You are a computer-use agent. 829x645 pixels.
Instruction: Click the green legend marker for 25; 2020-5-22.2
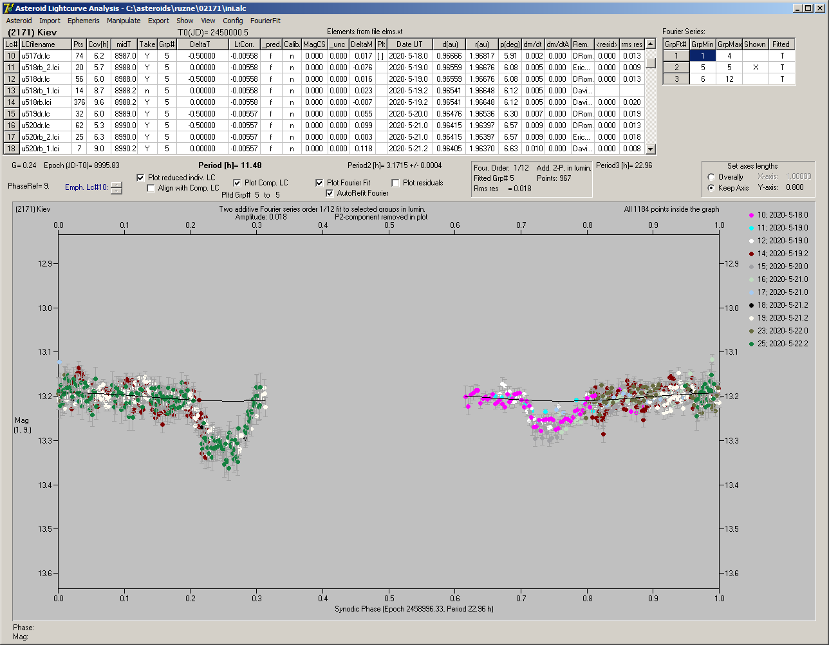752,344
